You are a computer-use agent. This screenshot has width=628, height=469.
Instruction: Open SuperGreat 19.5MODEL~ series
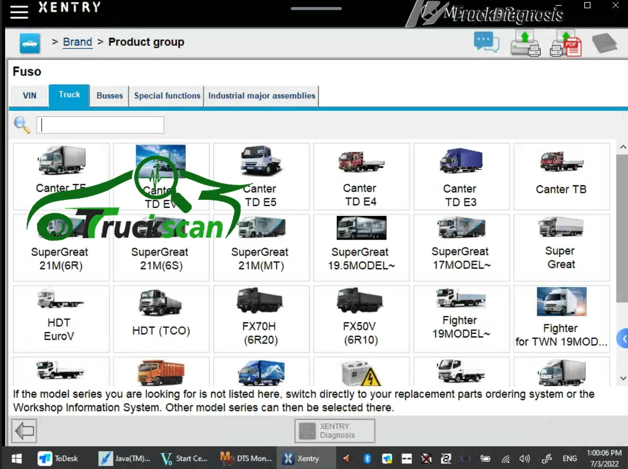point(361,248)
